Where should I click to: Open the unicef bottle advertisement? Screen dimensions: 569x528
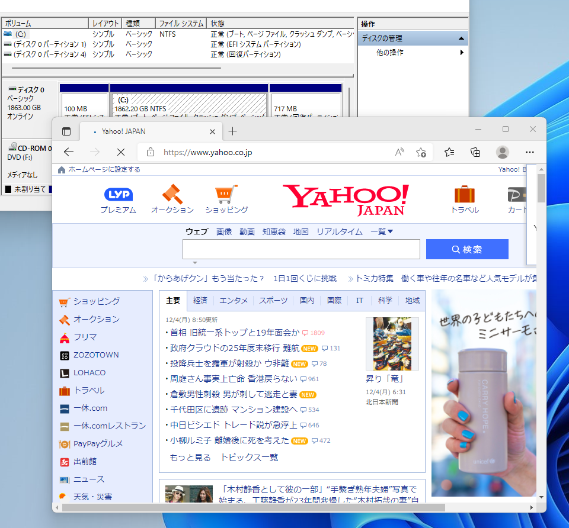tap(484, 393)
